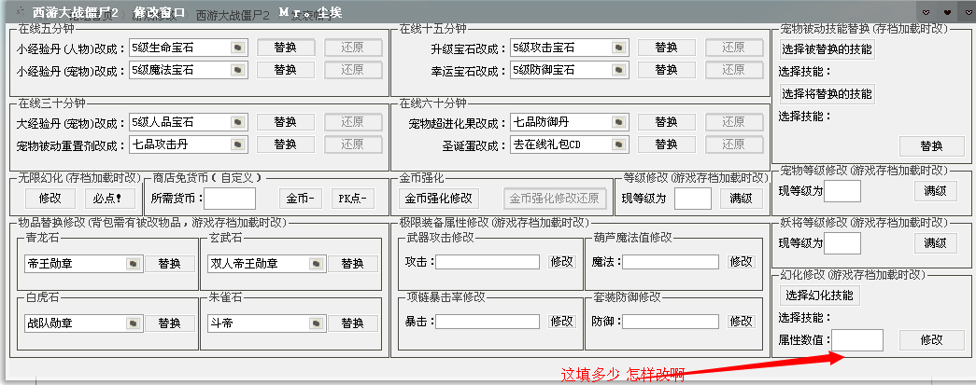Click the 西游大战僵尸2 title text
The height and width of the screenshot is (385, 976).
point(75,12)
